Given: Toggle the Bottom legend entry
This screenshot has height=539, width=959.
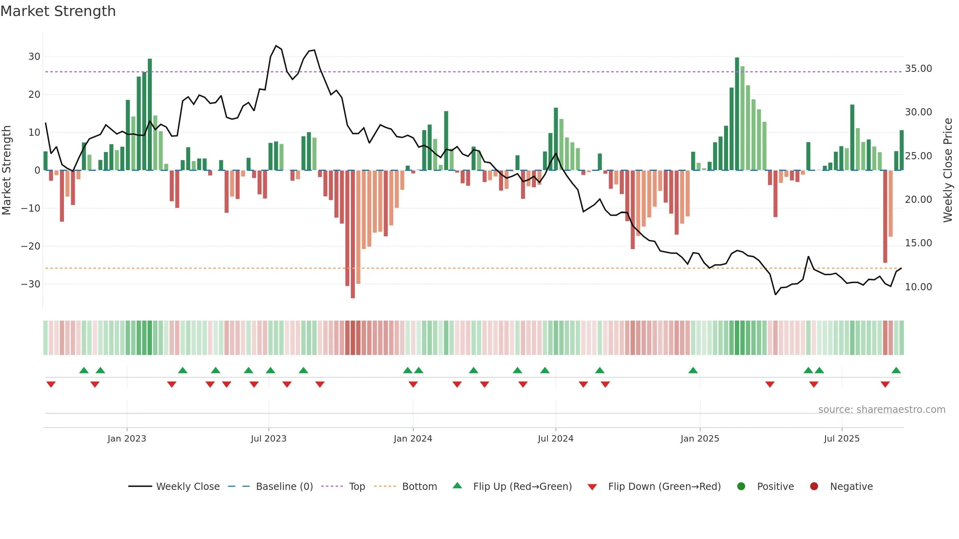Looking at the screenshot, I should tap(406, 486).
